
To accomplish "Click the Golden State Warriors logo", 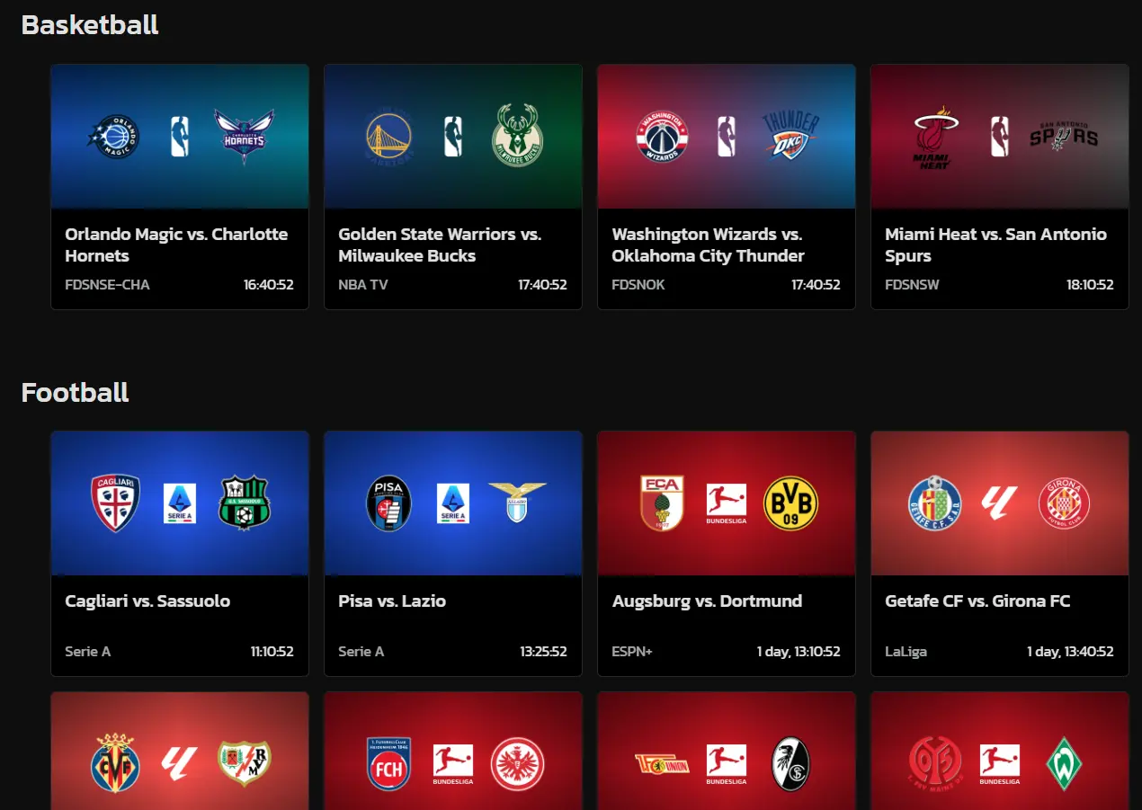I will click(388, 136).
